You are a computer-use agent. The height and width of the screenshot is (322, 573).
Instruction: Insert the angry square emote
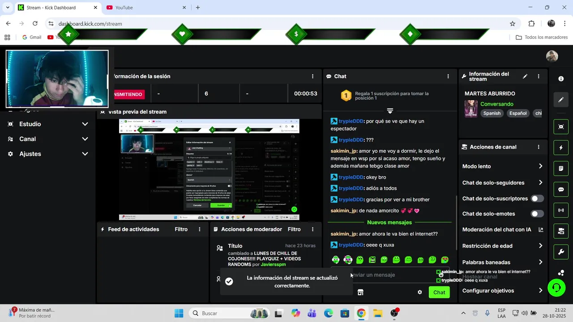(372, 260)
